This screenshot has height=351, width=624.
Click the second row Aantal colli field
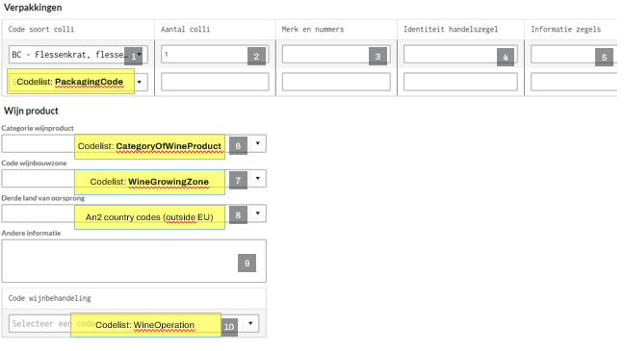click(215, 82)
